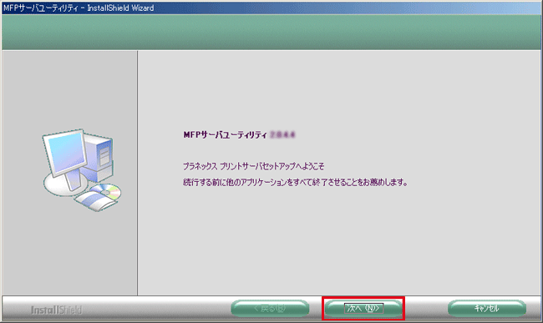Click the キャンセル button

click(487, 308)
